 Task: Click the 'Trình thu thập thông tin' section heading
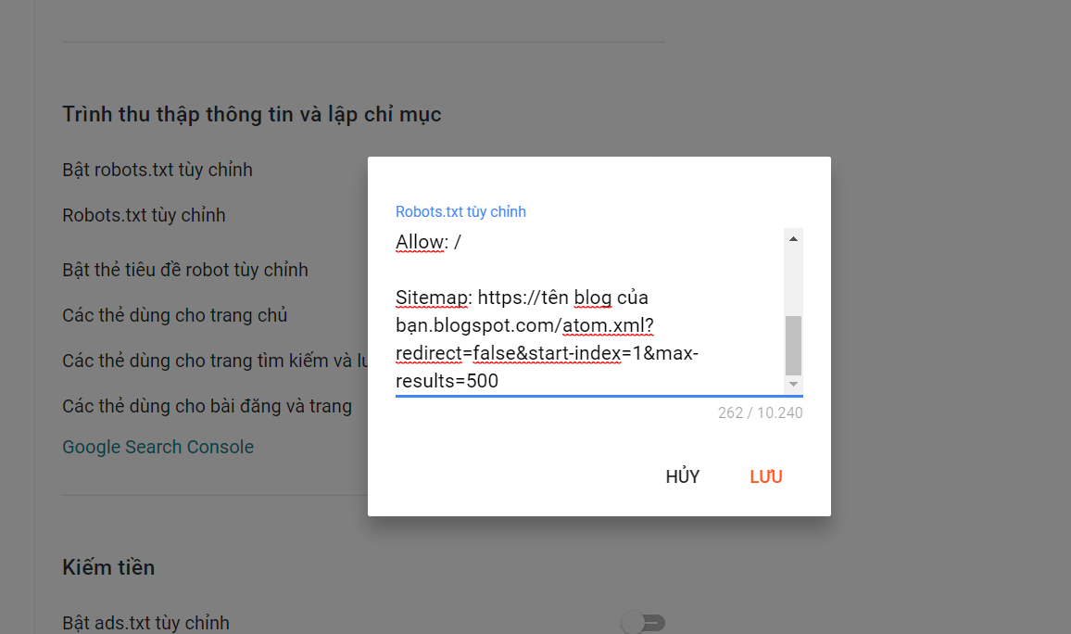click(251, 114)
